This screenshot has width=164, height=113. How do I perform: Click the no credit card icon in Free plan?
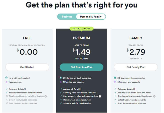pyautogui.click(x=7, y=78)
